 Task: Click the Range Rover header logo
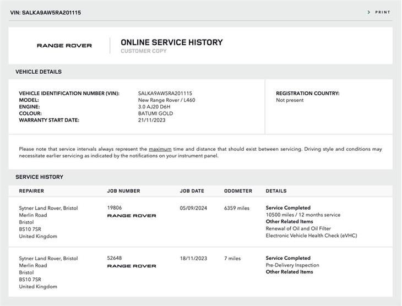coord(64,46)
